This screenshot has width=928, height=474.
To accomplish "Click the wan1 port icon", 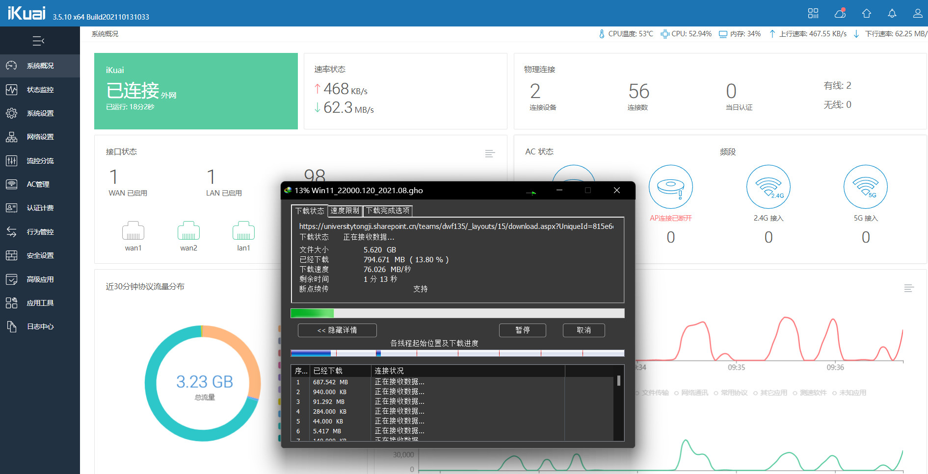I will [133, 230].
